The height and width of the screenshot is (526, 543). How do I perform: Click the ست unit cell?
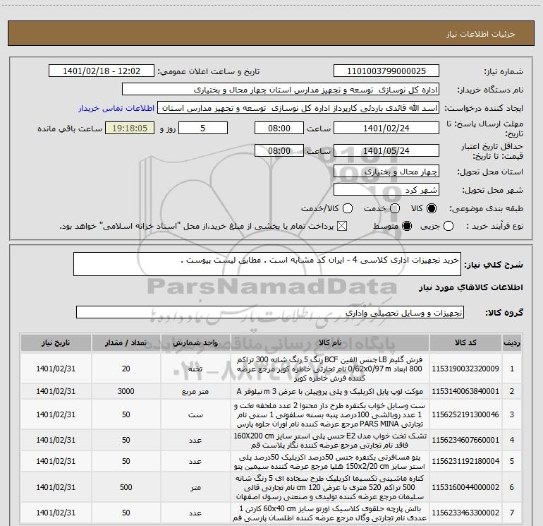pyautogui.click(x=195, y=414)
